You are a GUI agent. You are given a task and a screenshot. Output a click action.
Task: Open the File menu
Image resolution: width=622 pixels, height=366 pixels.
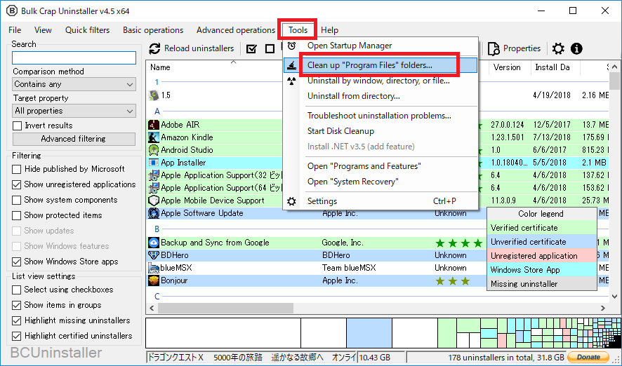(15, 30)
